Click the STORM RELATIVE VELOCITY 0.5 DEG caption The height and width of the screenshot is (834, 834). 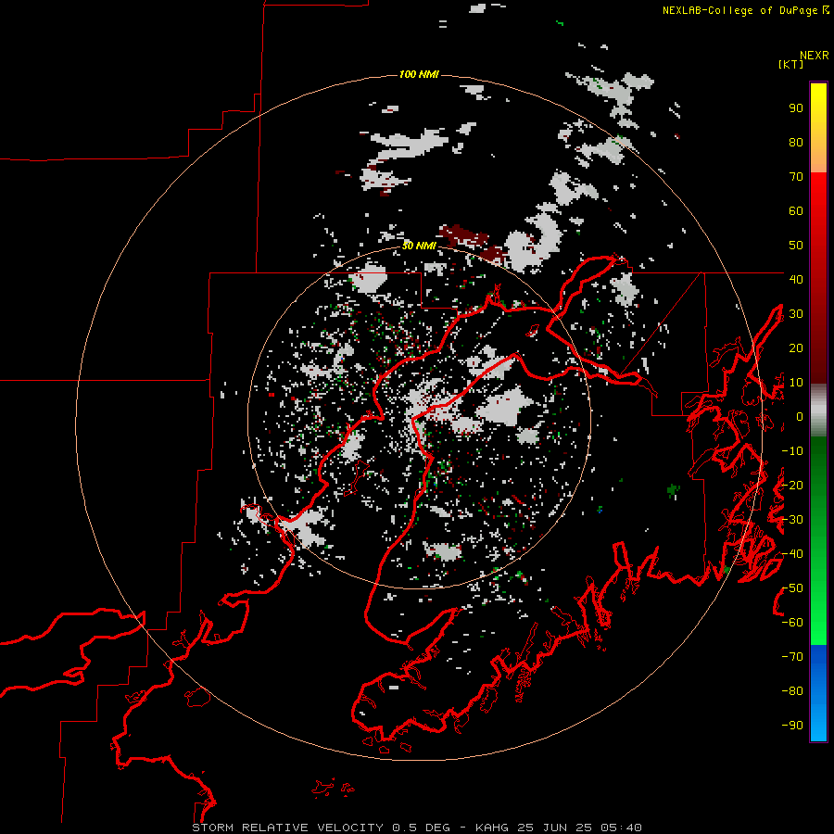(x=321, y=828)
